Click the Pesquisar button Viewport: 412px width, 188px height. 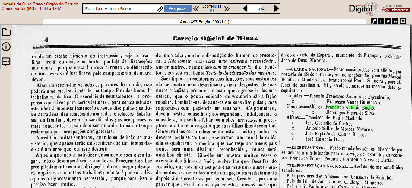point(178,8)
